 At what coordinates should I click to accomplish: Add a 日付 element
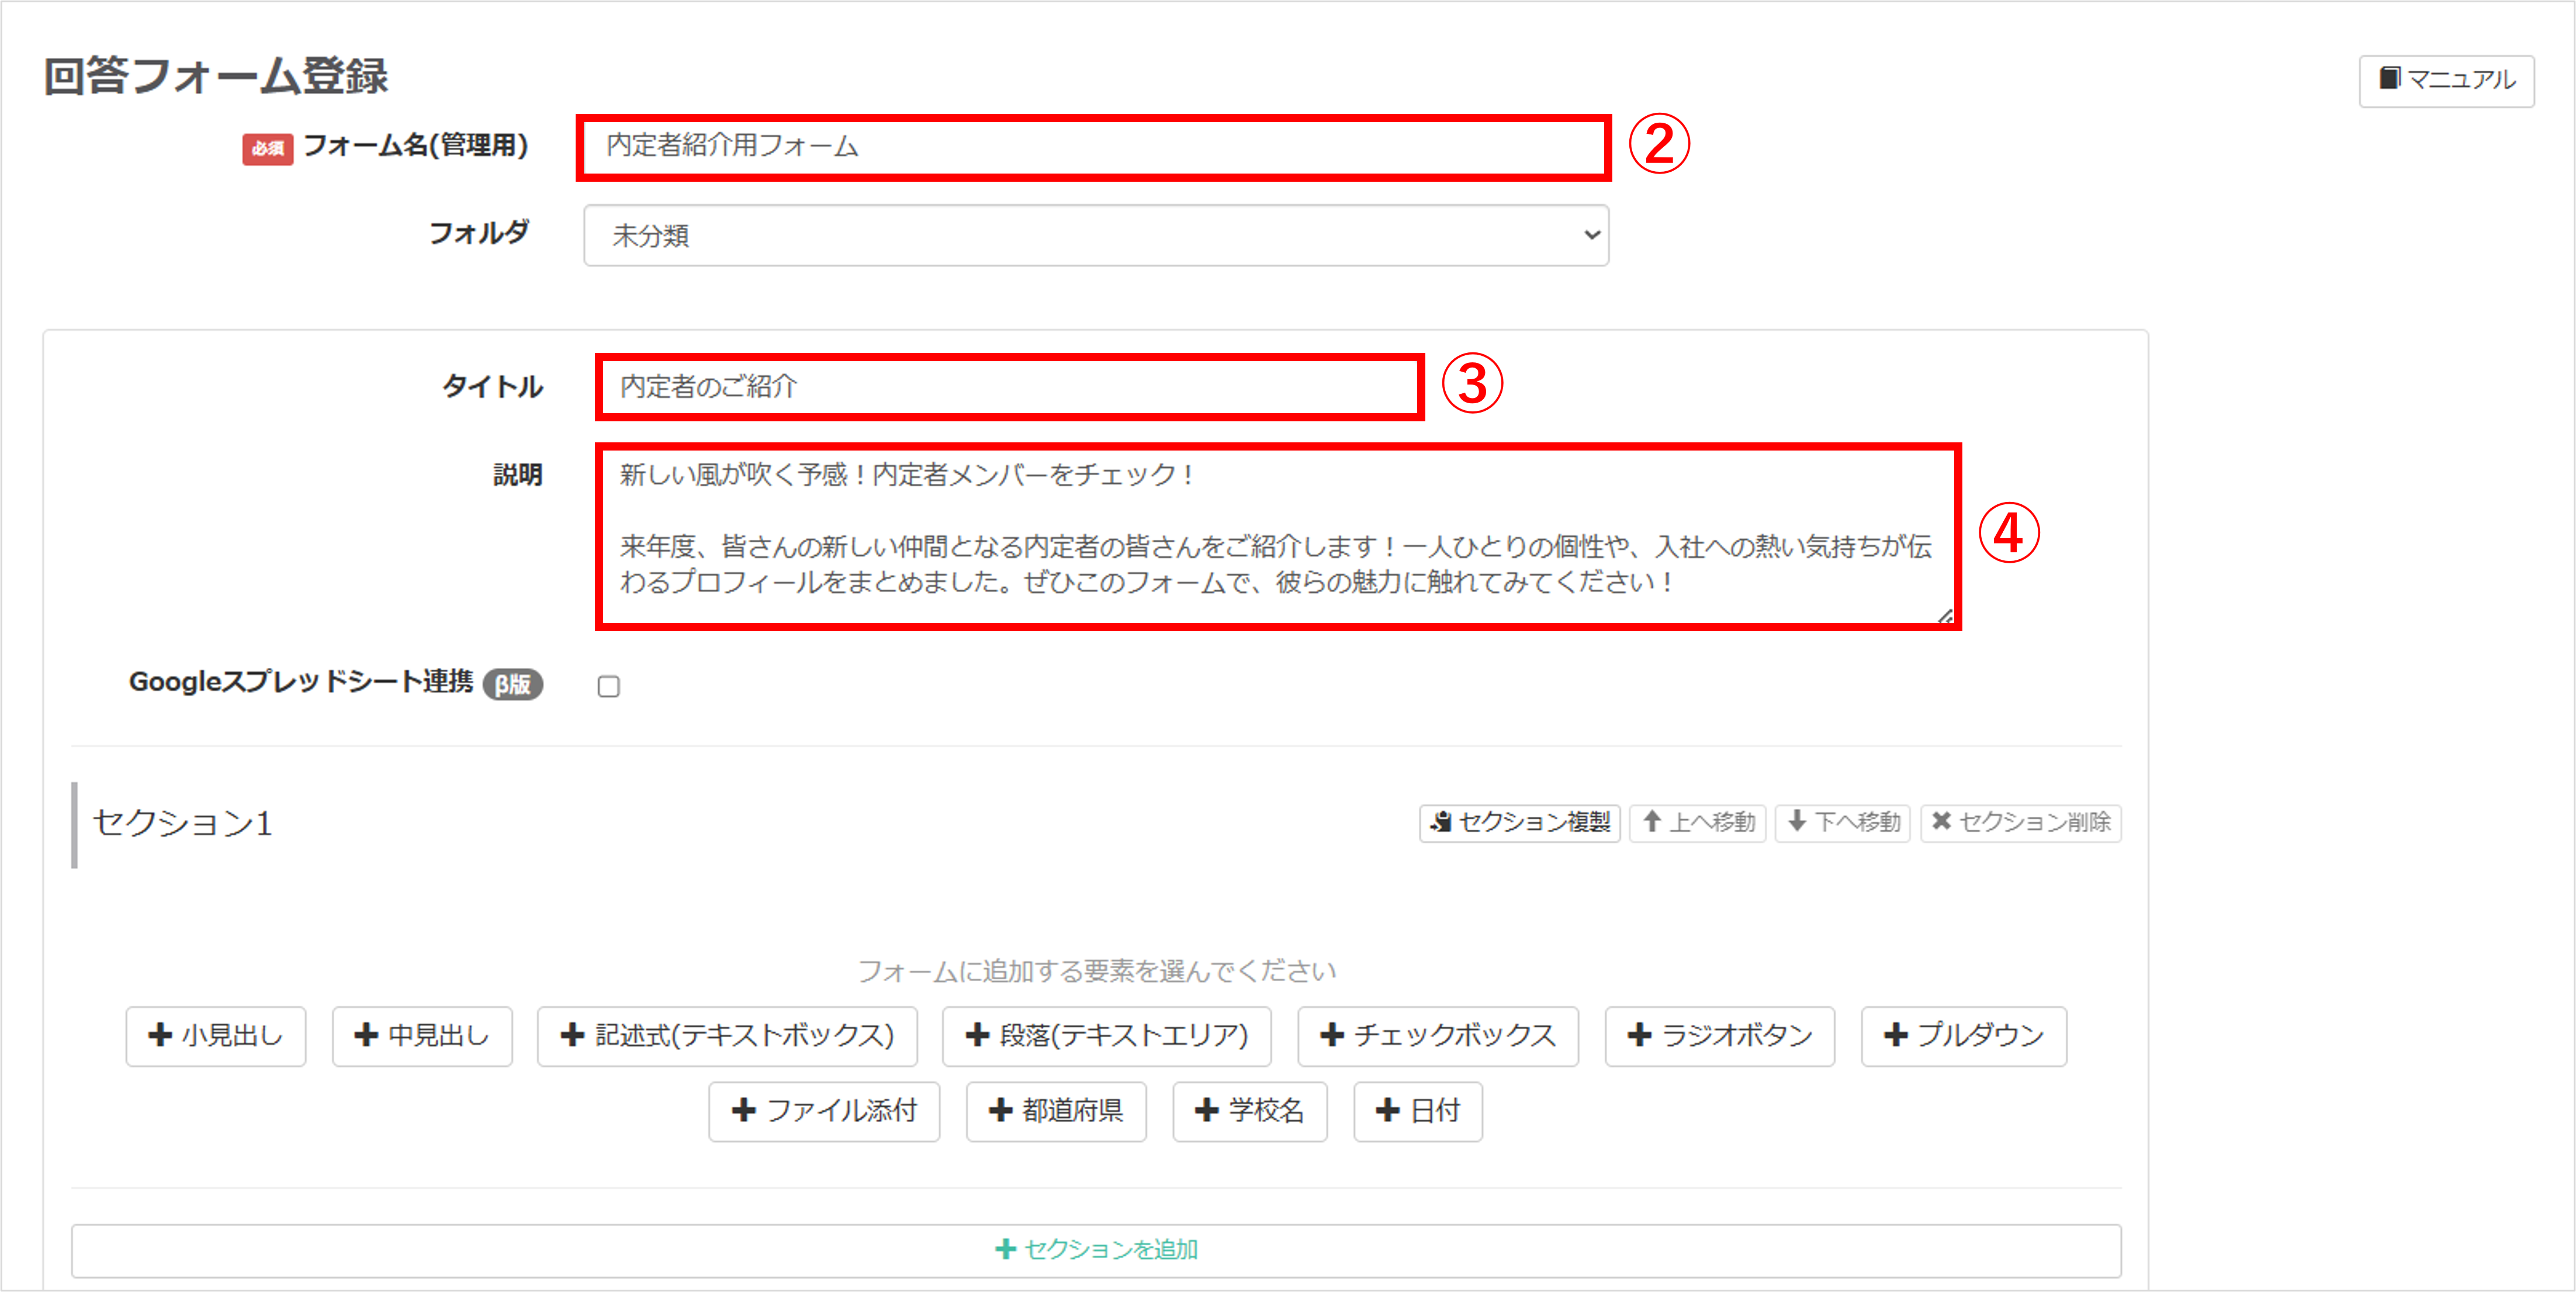(1417, 1111)
